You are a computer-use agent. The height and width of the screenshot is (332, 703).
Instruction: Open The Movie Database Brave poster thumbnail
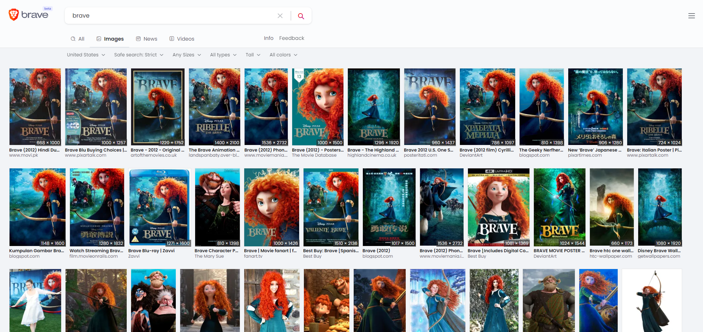coord(318,107)
